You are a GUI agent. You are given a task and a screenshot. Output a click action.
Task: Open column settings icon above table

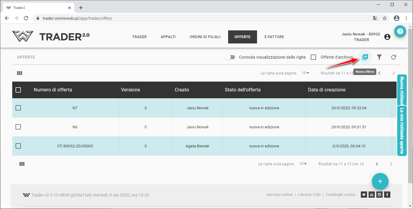click(20, 73)
